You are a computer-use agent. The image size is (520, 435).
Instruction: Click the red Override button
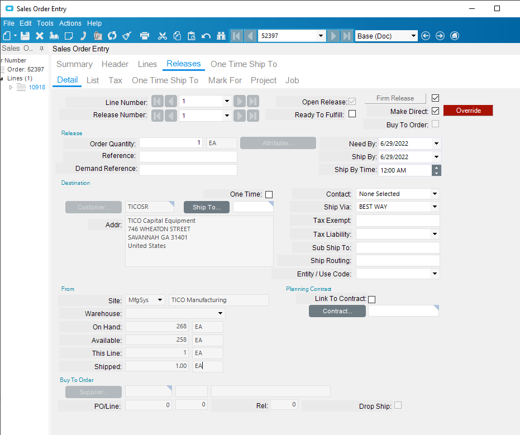(468, 111)
